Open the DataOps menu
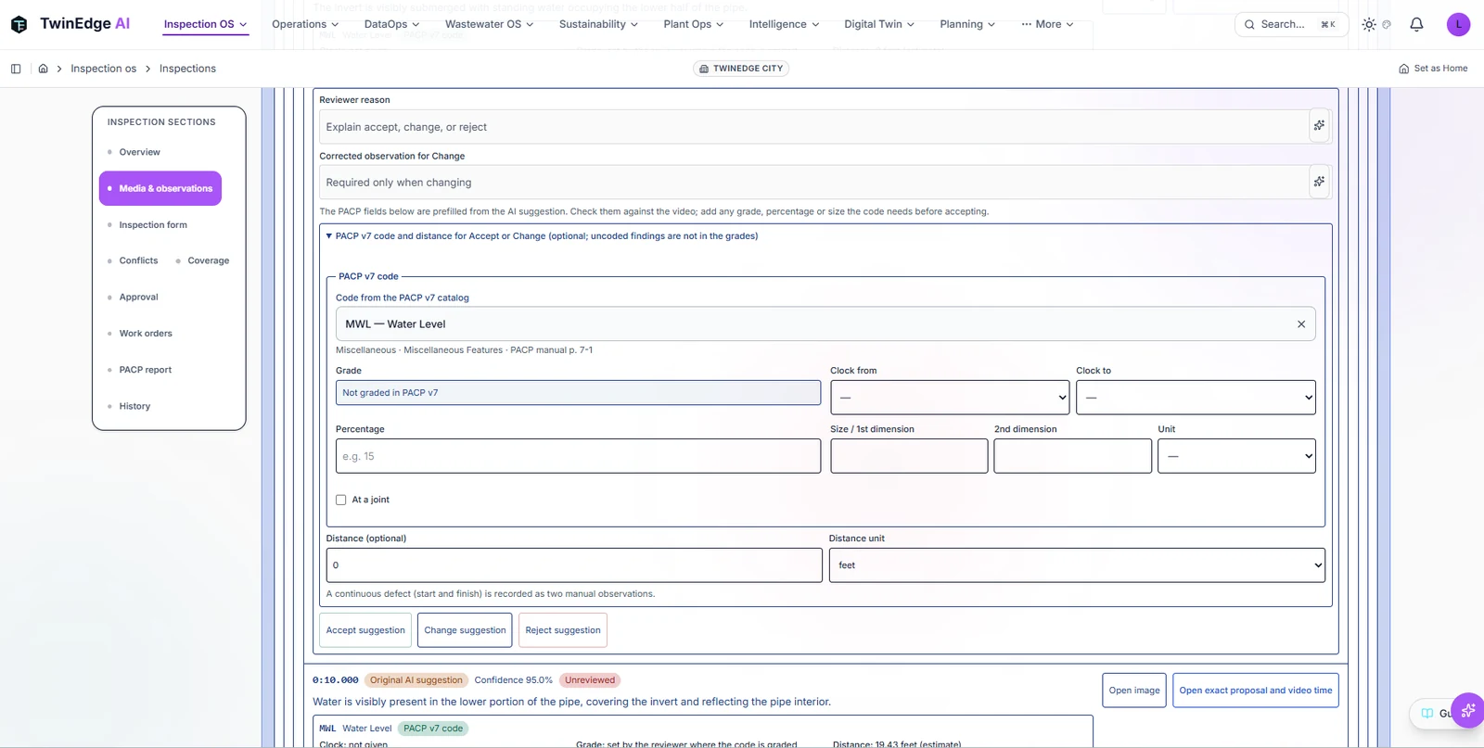This screenshot has width=1484, height=748. (x=392, y=24)
